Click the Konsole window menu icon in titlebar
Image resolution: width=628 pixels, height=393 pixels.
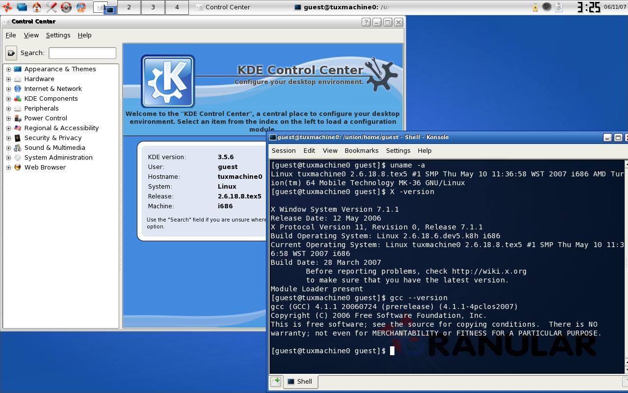(x=273, y=137)
